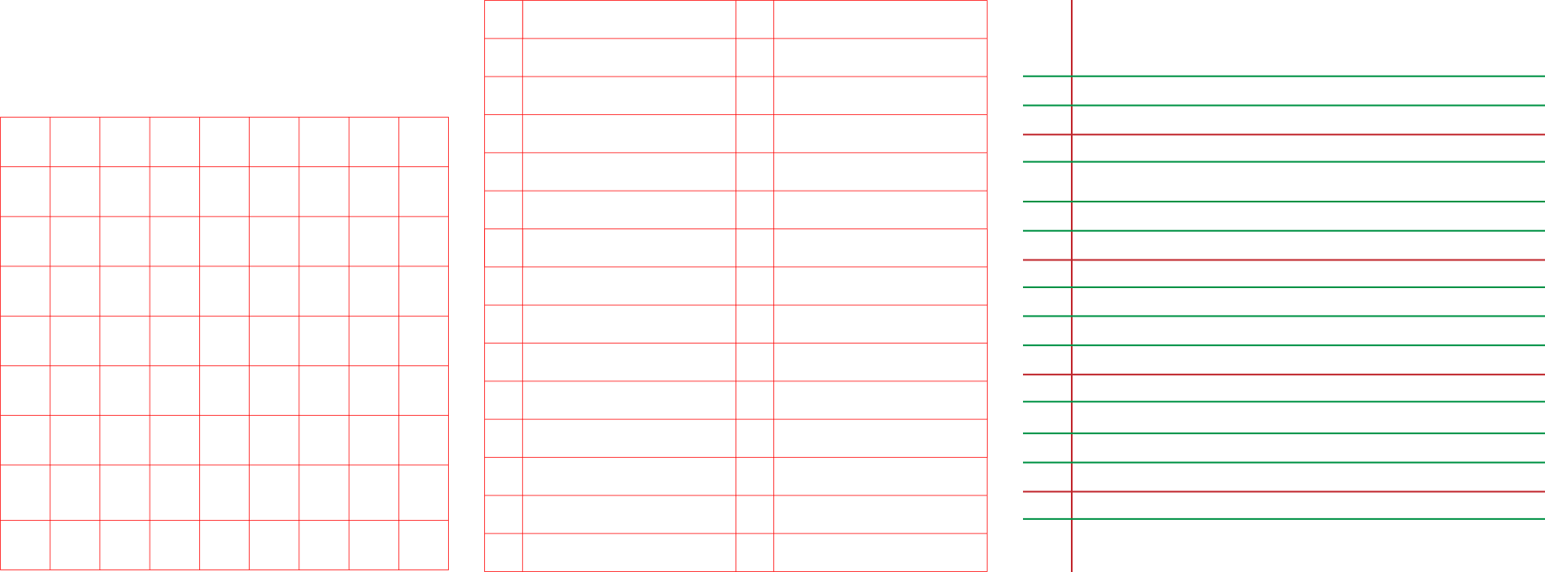
Task: Click last wide cell in the table's top row
Action: point(880,19)
